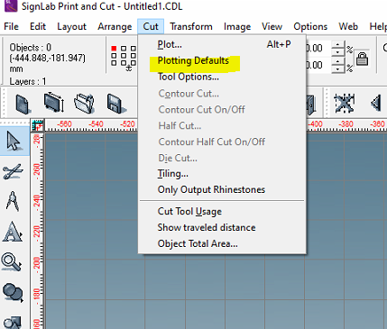Open the Layout menu
Screen dimensions: 387x329
coord(71,26)
